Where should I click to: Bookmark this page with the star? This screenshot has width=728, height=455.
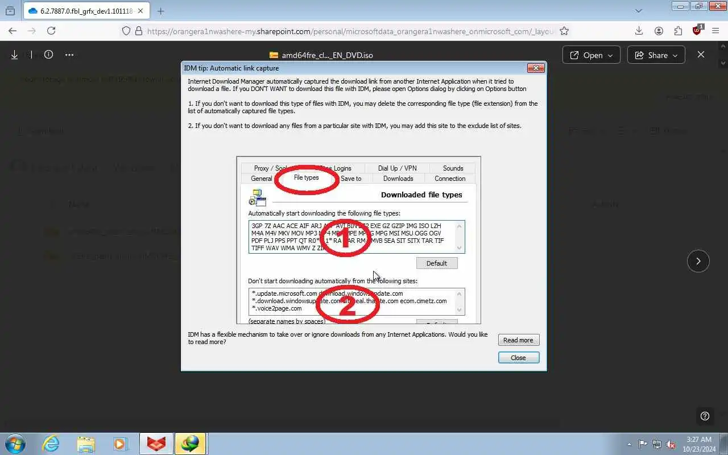pos(564,31)
